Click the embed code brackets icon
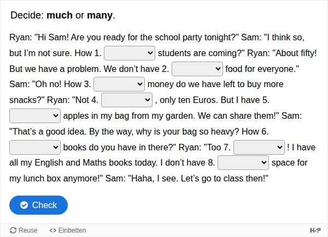 53,230
